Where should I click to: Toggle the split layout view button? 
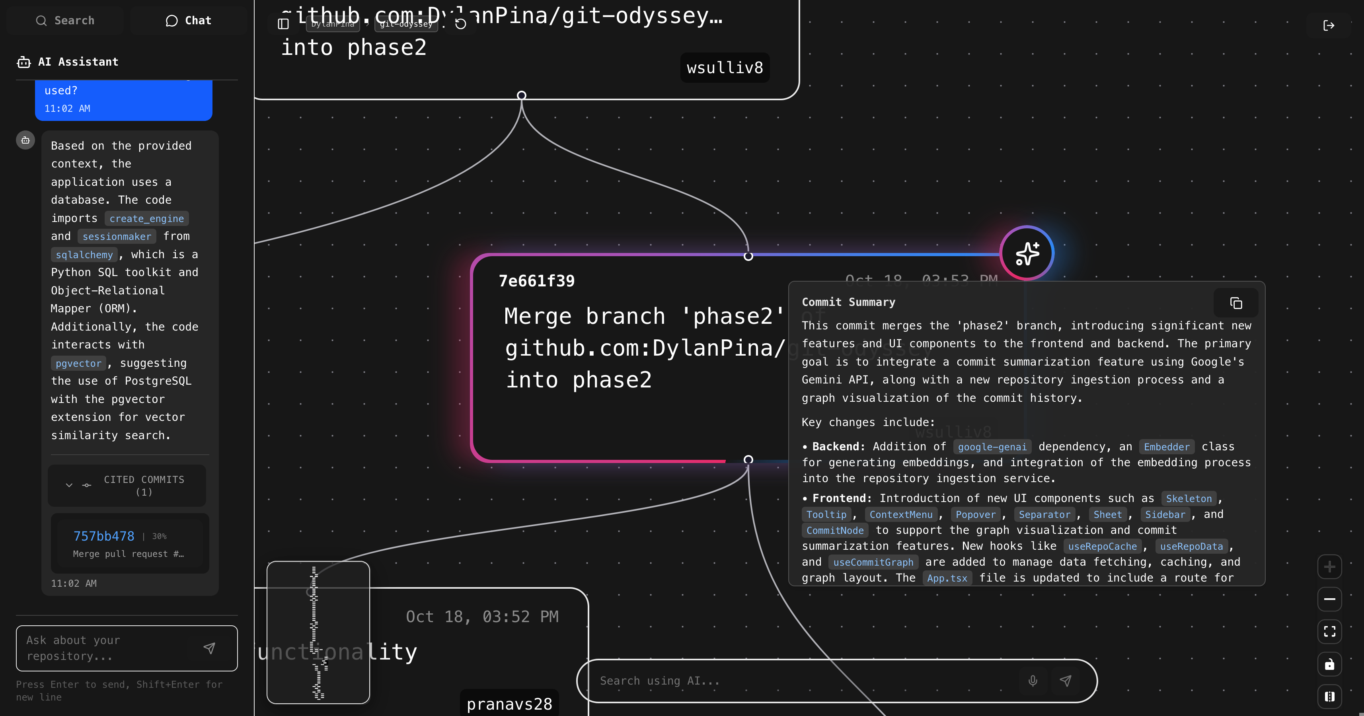[1329, 697]
